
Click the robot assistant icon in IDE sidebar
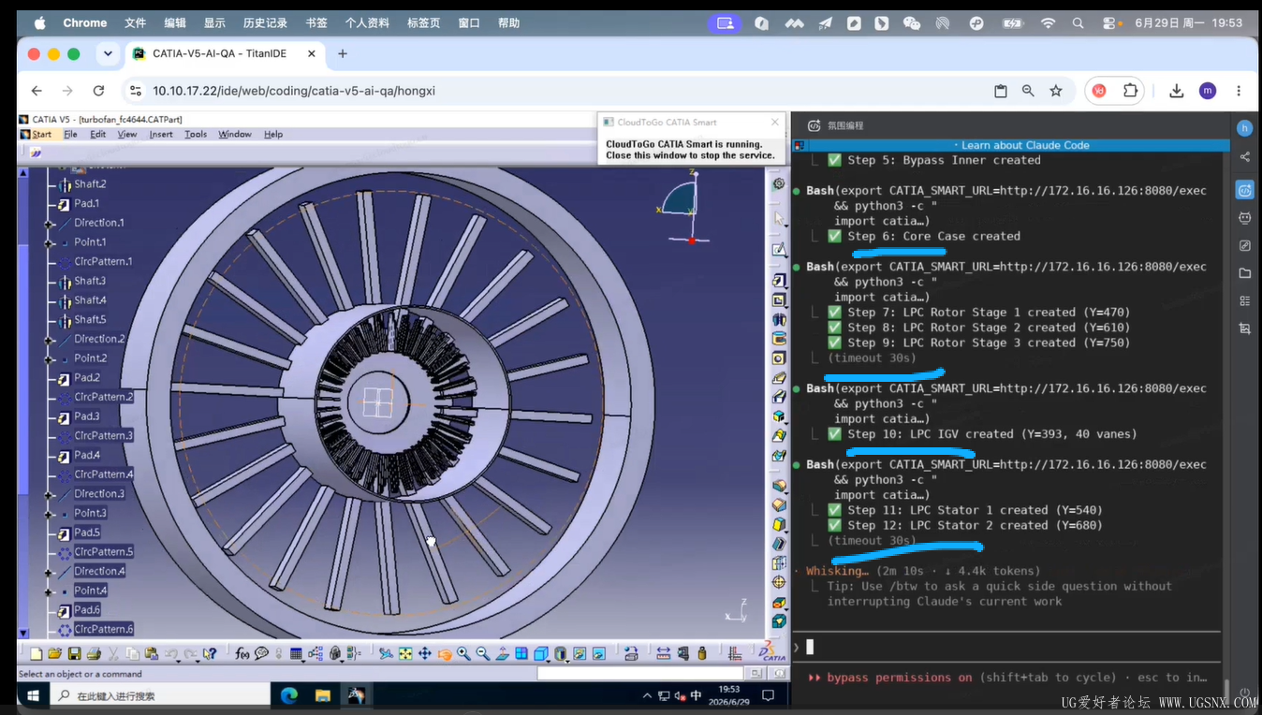coord(1244,218)
